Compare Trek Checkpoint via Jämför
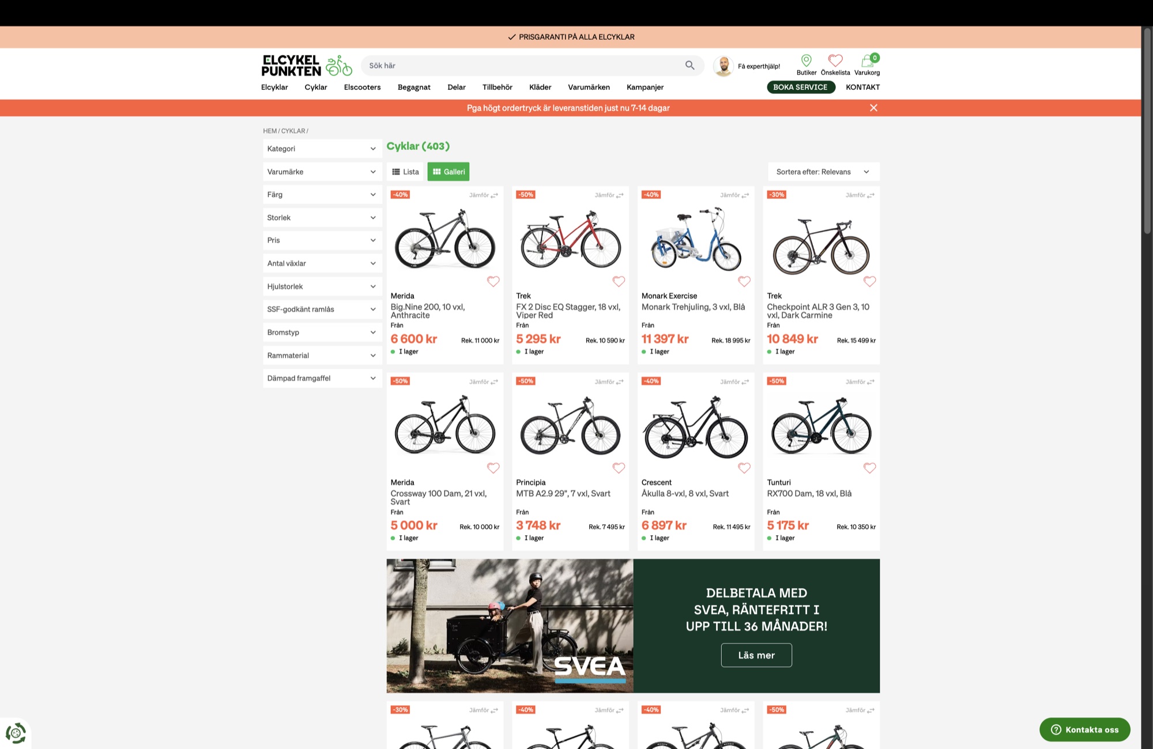 [860, 195]
